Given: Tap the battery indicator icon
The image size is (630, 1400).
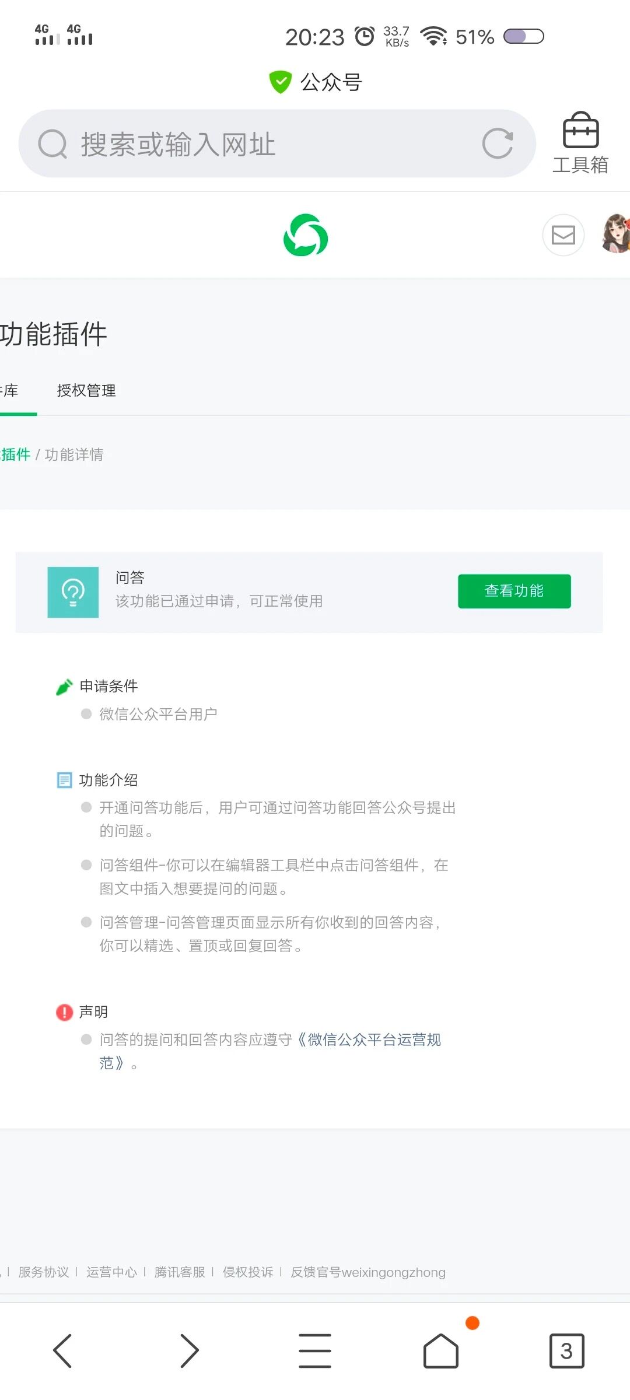Looking at the screenshot, I should 524,36.
